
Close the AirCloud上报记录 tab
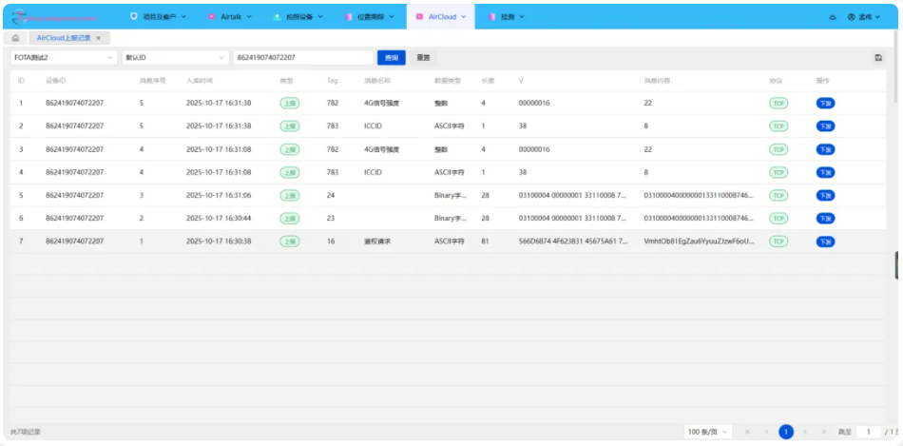coord(99,38)
